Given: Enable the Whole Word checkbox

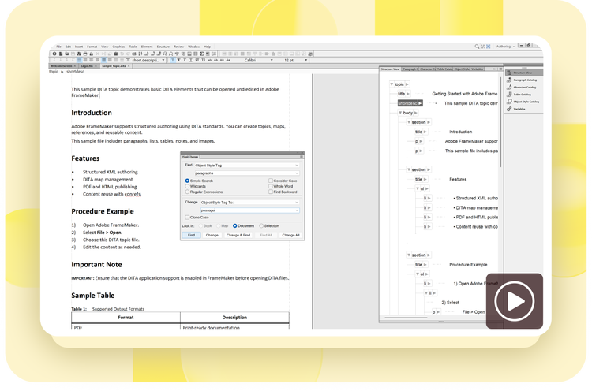Looking at the screenshot, I should pyautogui.click(x=271, y=186).
